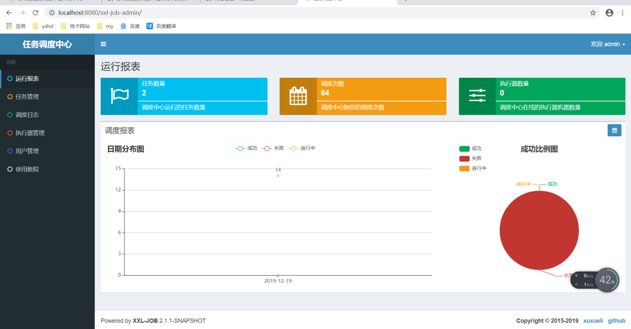Image resolution: width=631 pixels, height=329 pixels.
Task: Open the 百度翻译 bookmark
Action: (x=161, y=26)
